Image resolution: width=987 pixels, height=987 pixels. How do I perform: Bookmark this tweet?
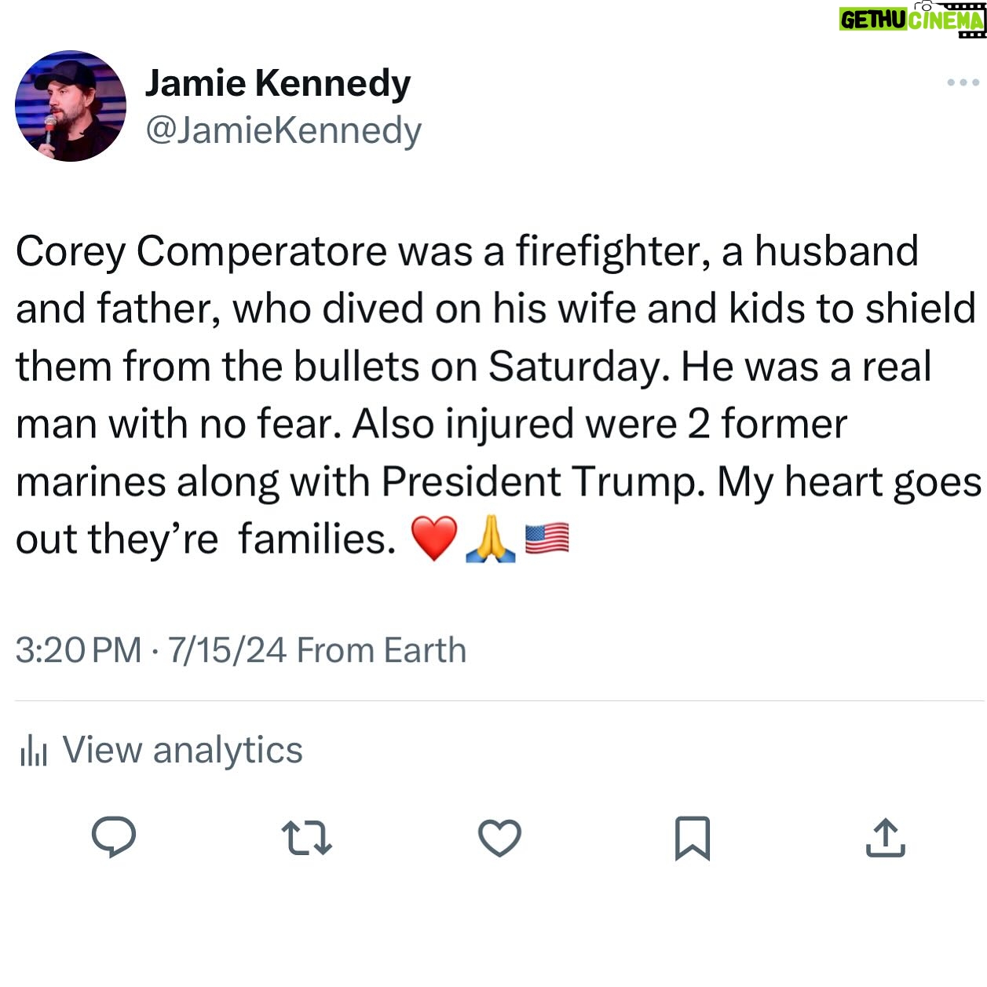(x=693, y=838)
